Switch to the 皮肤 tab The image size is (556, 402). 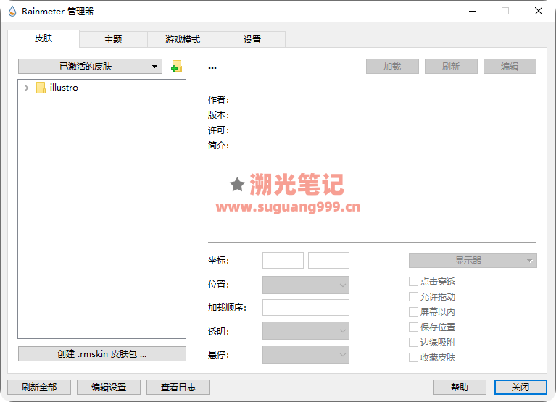43,38
